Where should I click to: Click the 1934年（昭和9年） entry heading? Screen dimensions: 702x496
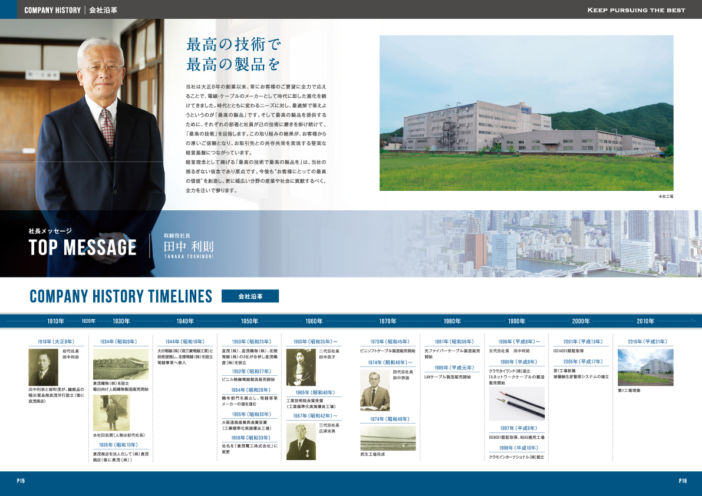(118, 342)
